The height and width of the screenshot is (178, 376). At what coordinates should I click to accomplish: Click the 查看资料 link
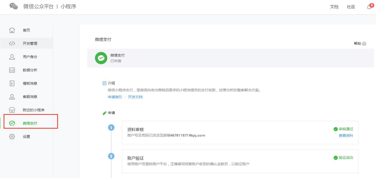coord(346,136)
